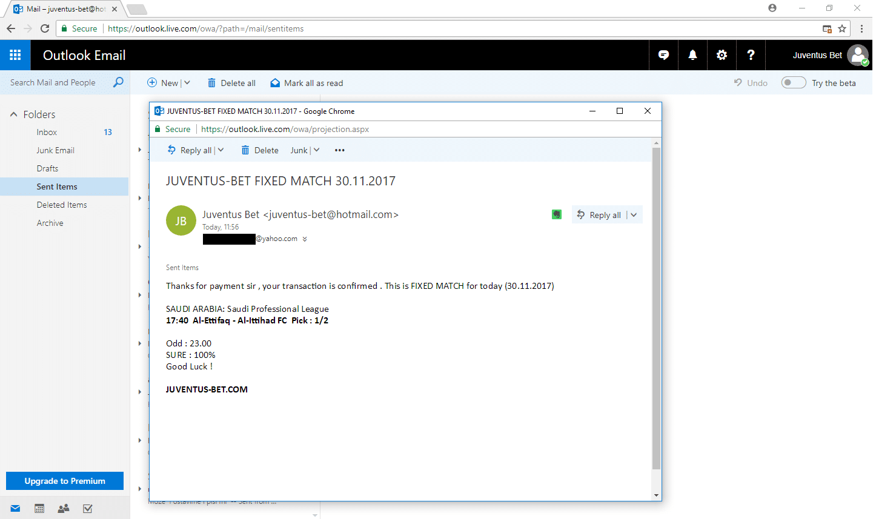Click Chrome back arrow
The image size is (876, 519).
pos(11,28)
